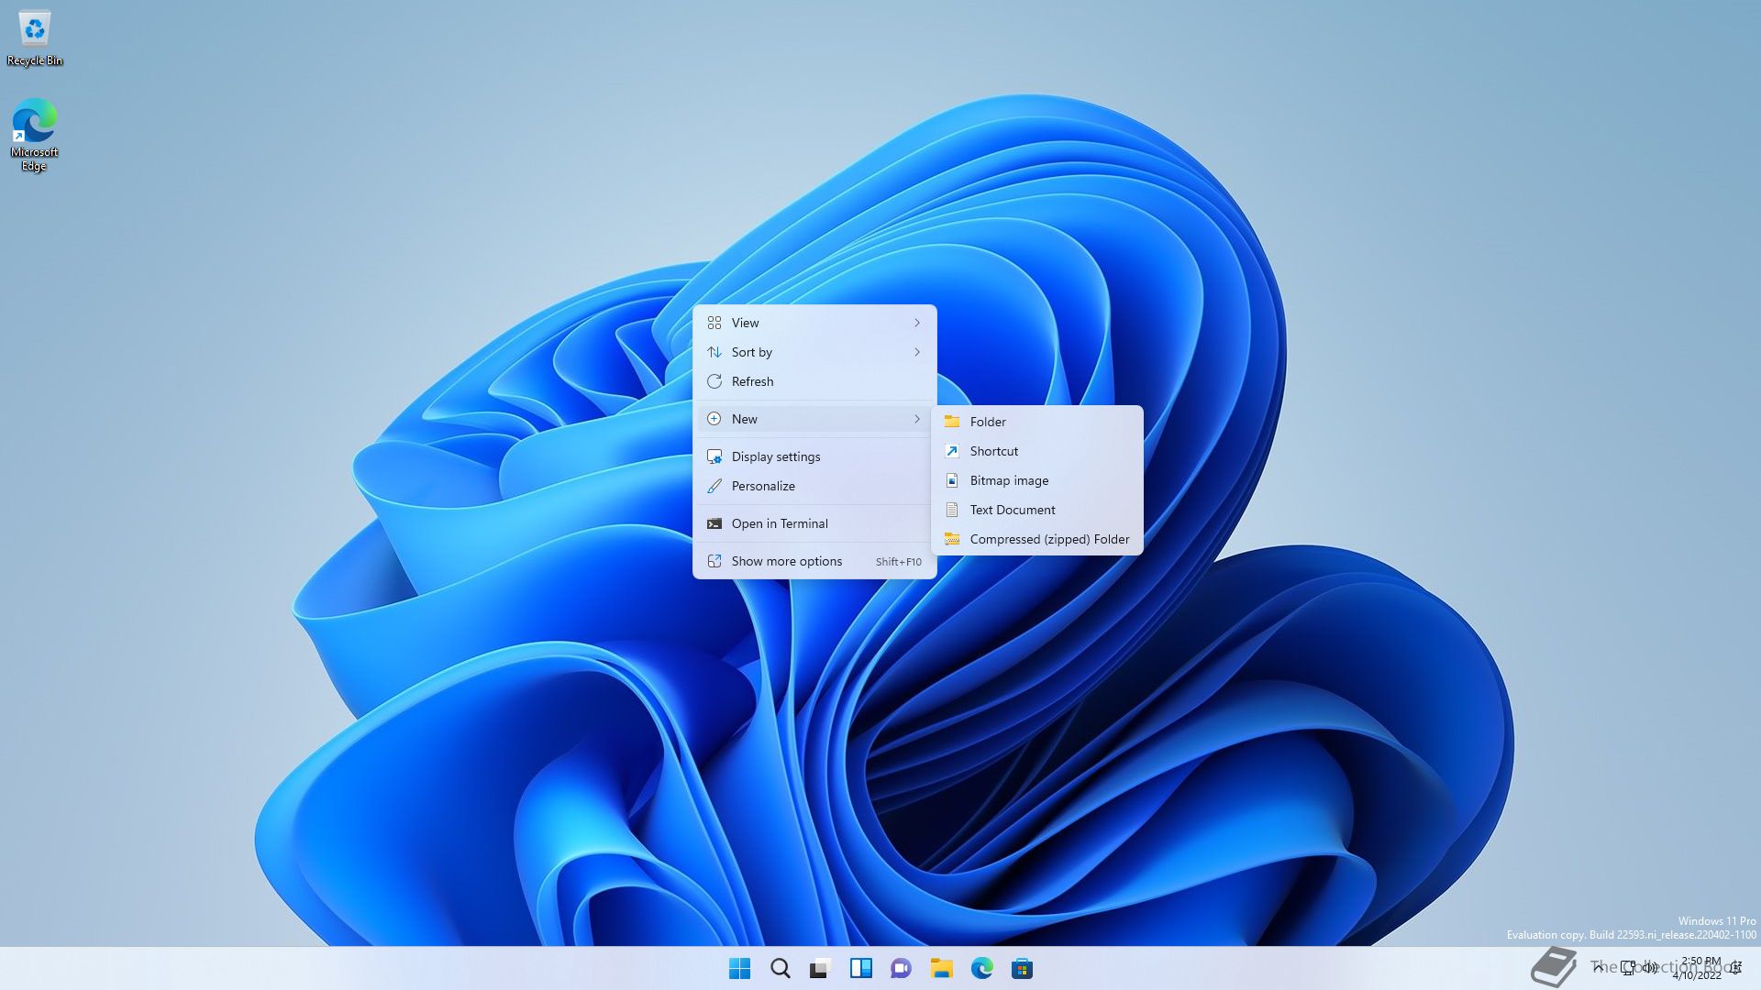Choose Personalize from the context menu
This screenshot has width=1761, height=990.
[814, 486]
